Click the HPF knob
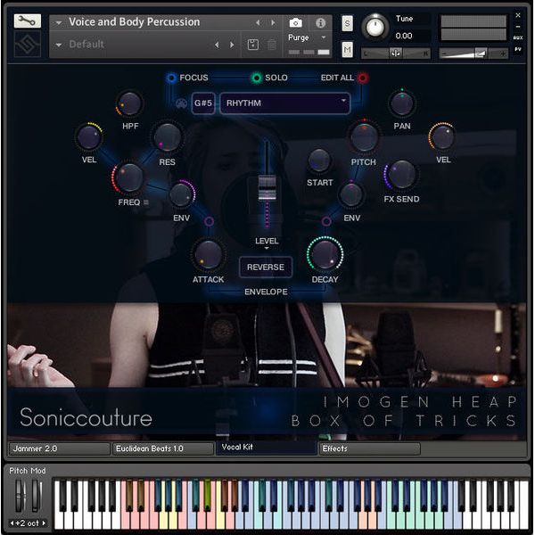535x535 pixels. point(130,103)
